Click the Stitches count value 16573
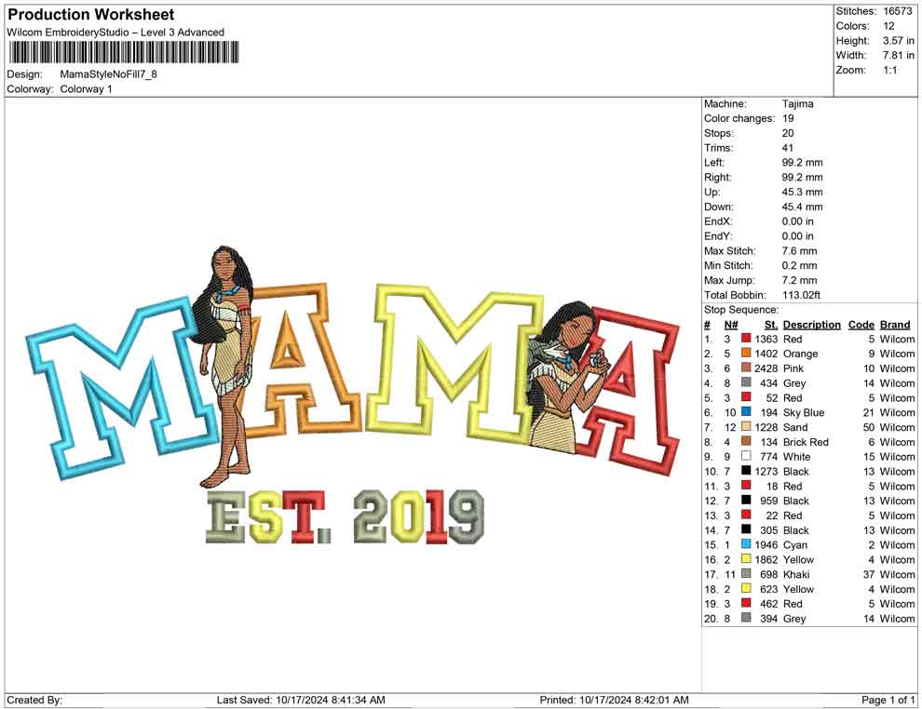Image resolution: width=922 pixels, height=709 pixels. pos(896,11)
